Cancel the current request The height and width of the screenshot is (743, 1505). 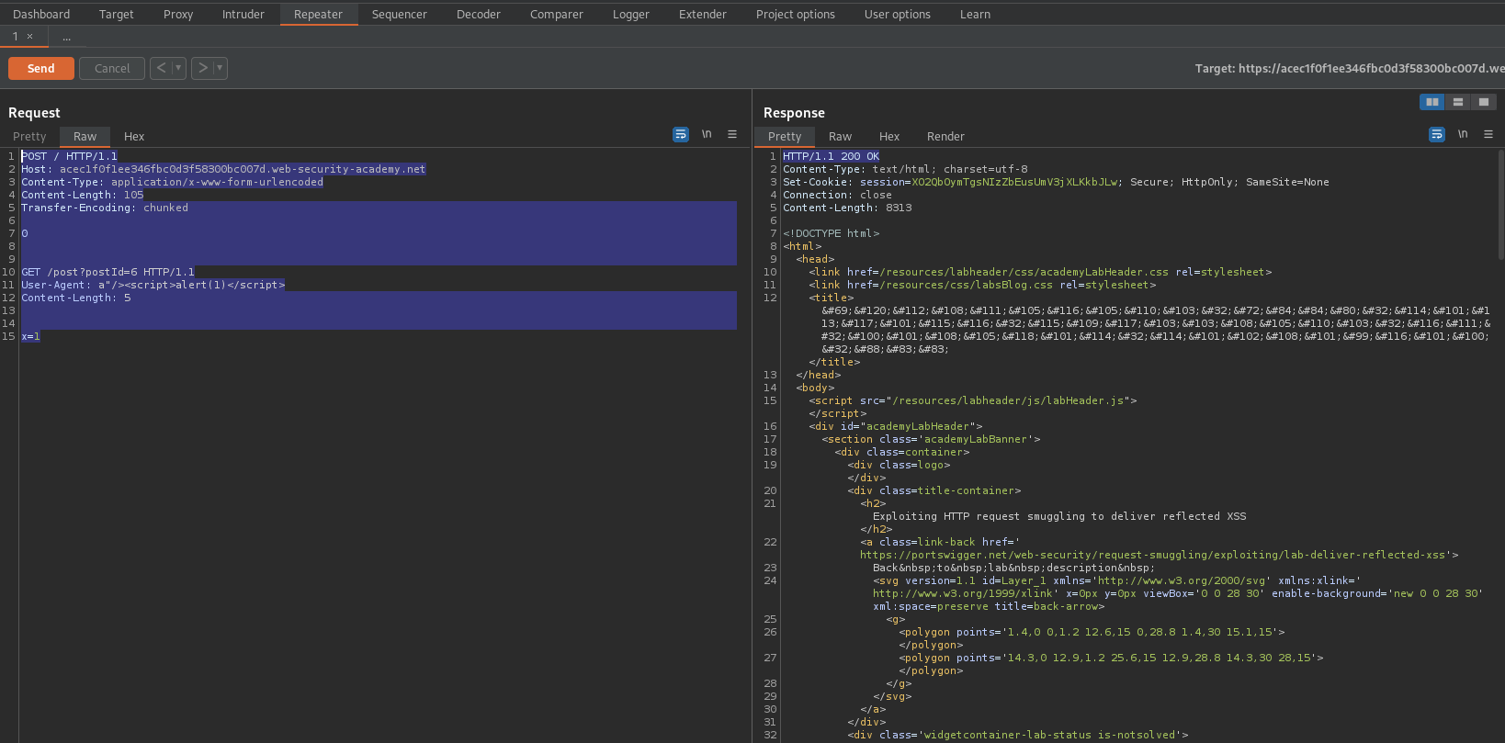pyautogui.click(x=112, y=68)
